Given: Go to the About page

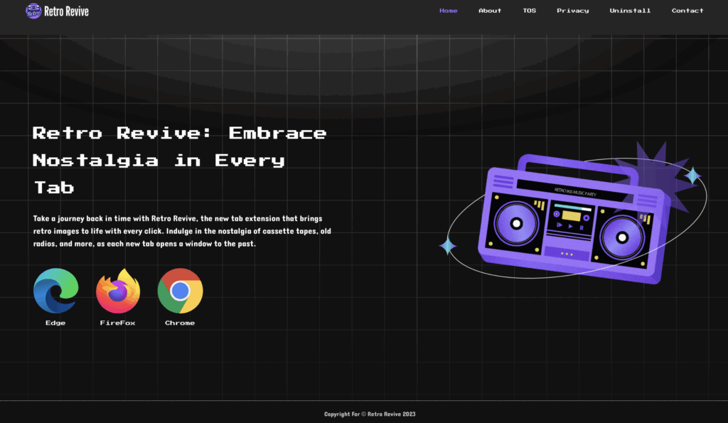Looking at the screenshot, I should [x=490, y=11].
